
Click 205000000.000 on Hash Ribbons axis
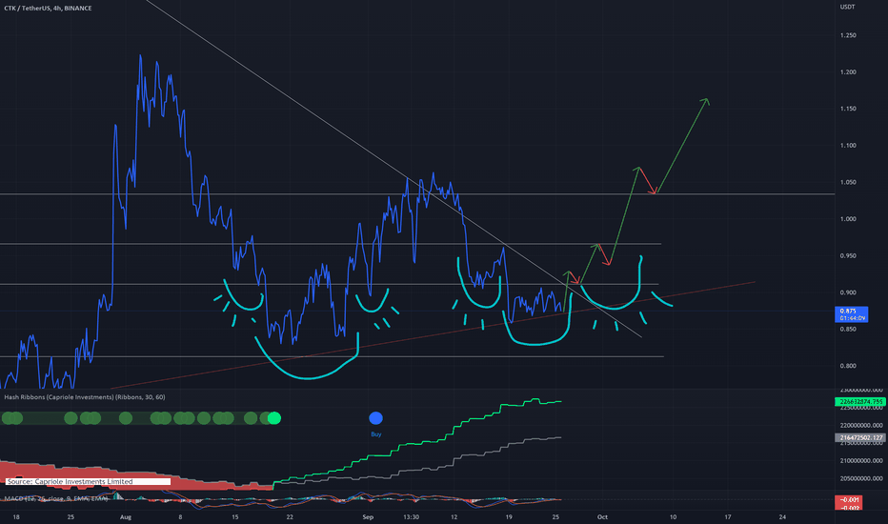860,478
